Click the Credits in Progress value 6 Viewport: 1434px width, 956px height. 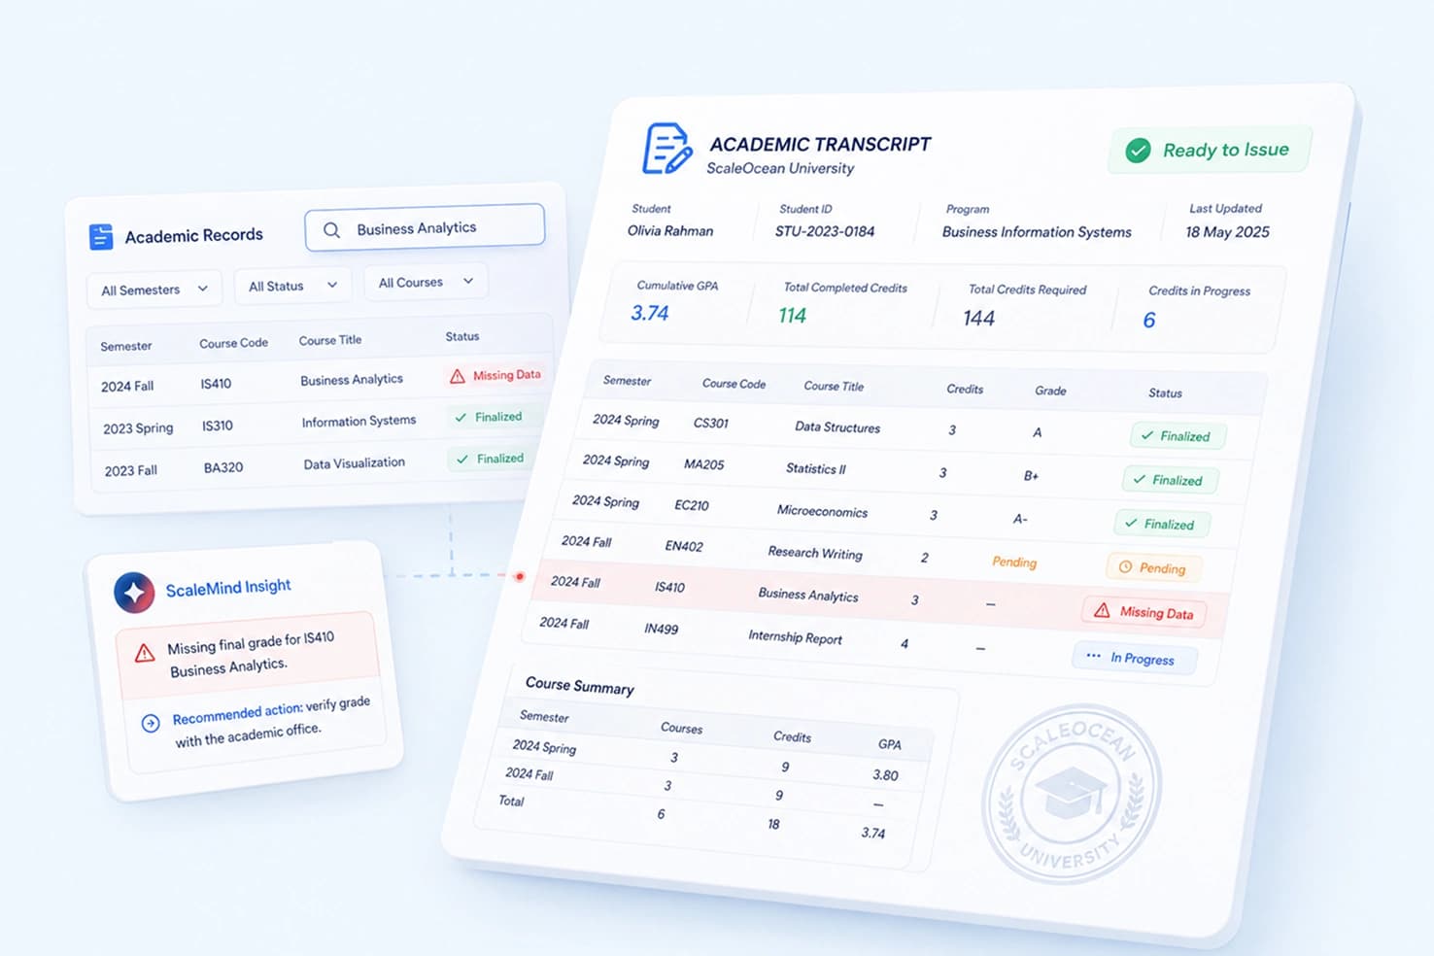point(1149,321)
